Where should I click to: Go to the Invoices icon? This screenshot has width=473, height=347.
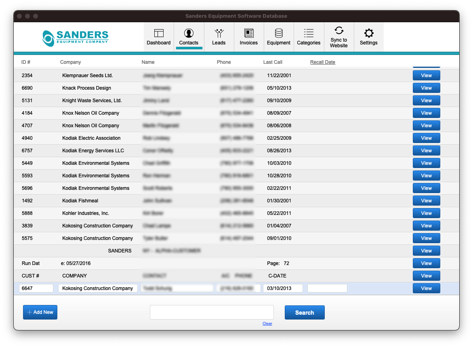(248, 33)
